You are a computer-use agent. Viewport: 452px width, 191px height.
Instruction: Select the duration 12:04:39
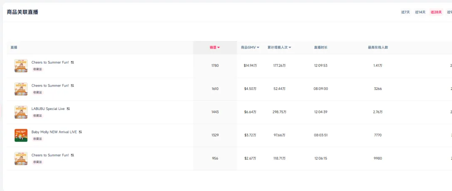click(321, 112)
